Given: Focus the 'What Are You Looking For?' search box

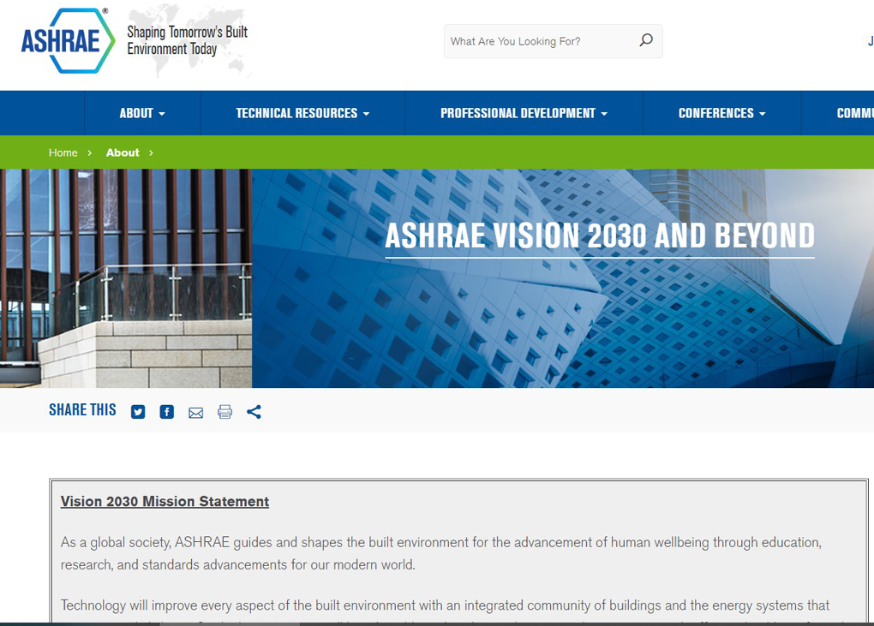Looking at the screenshot, I should tap(553, 40).
